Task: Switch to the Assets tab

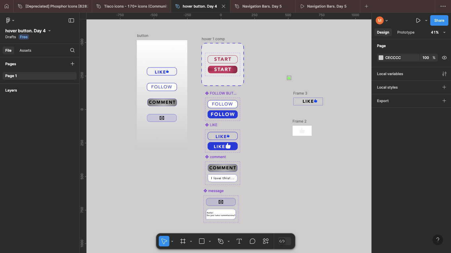Action: point(25,50)
